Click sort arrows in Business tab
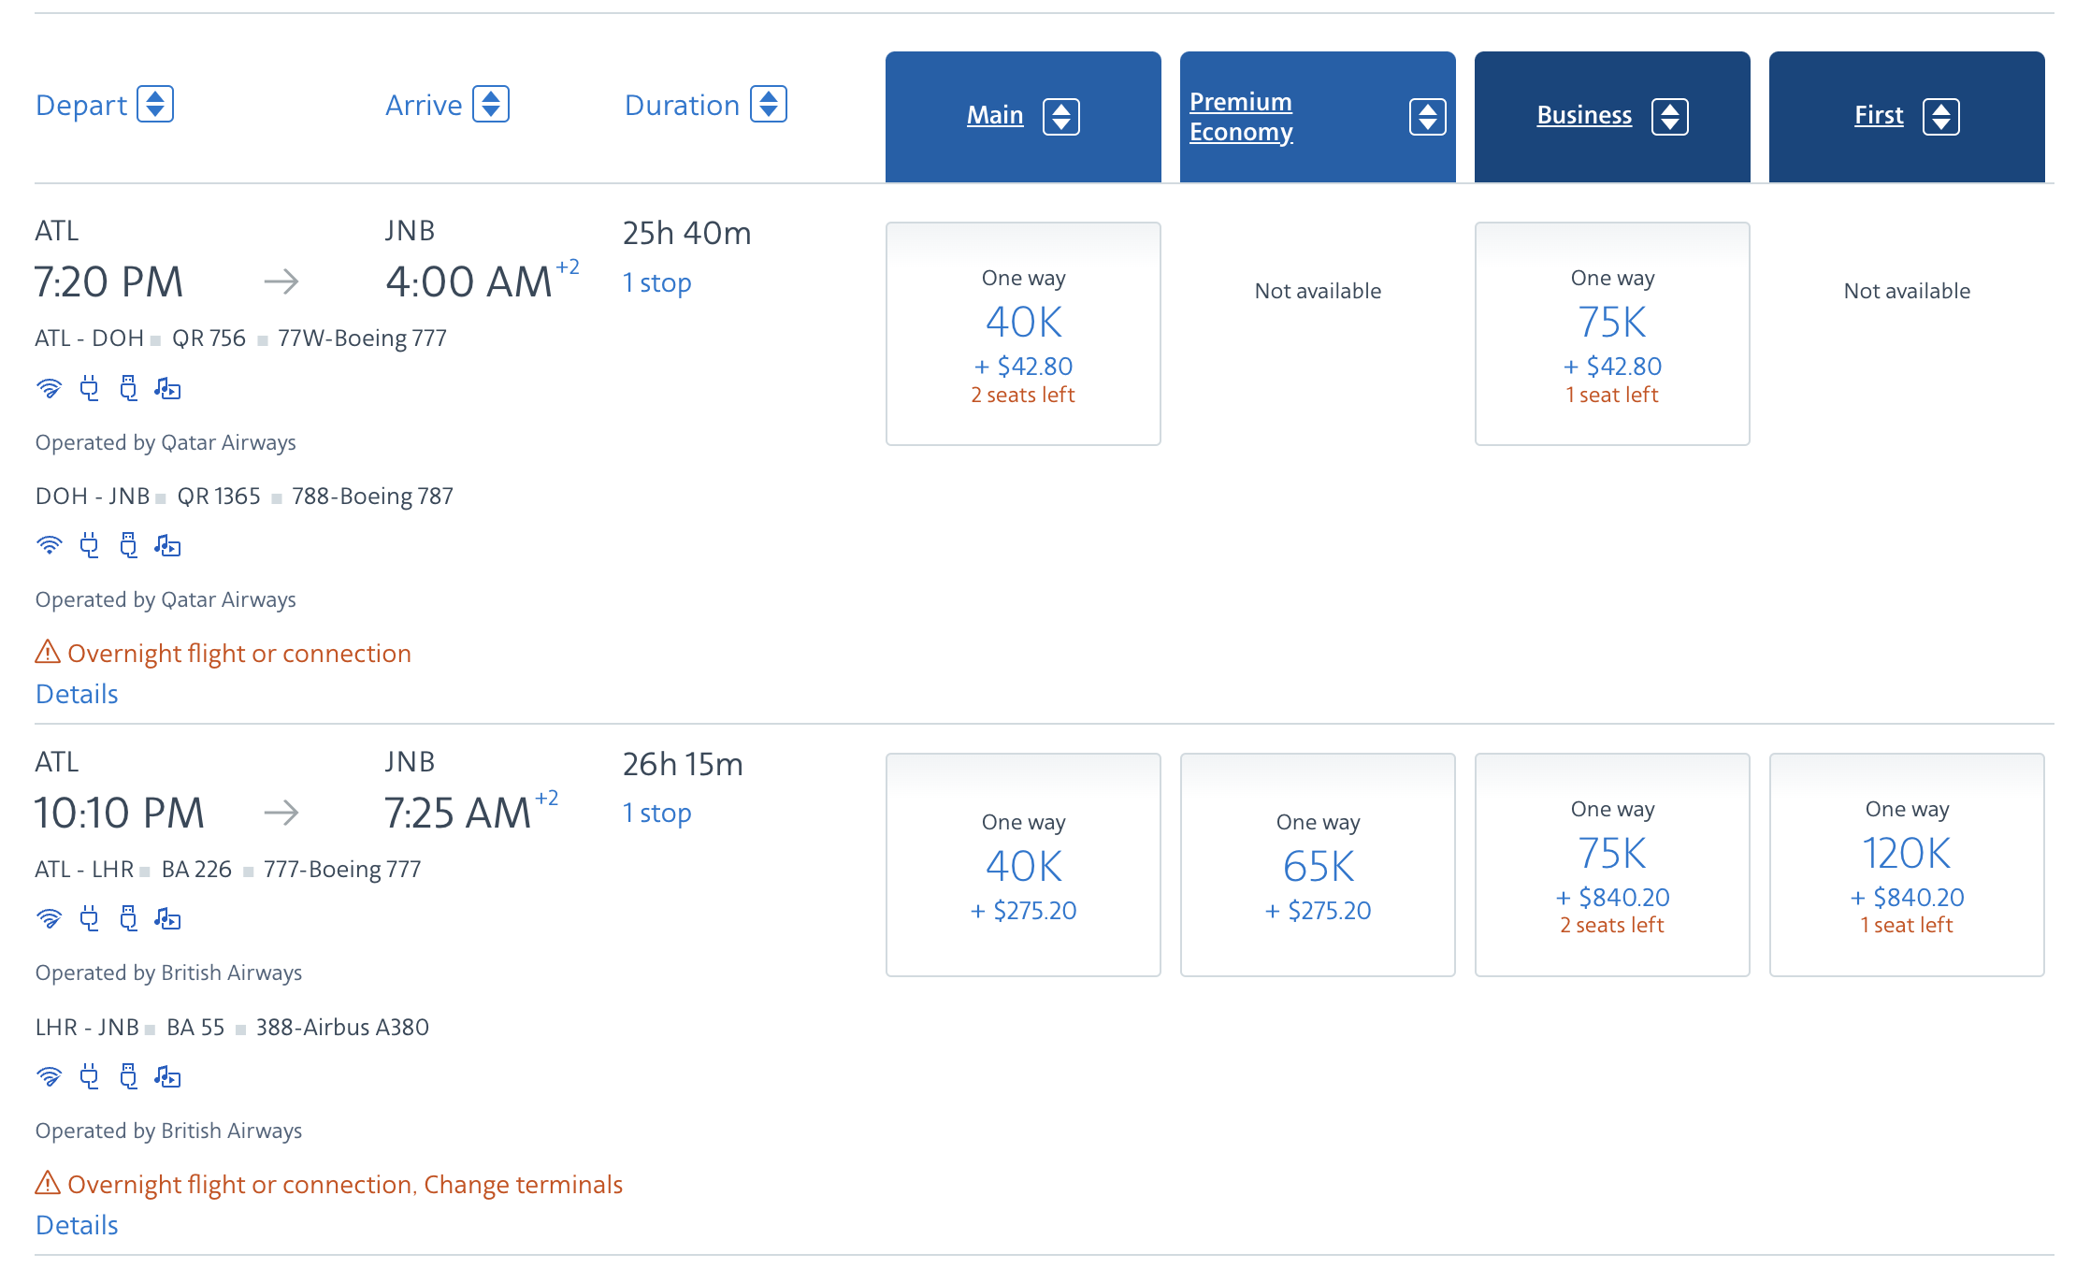Image resolution: width=2076 pixels, height=1268 pixels. point(1670,117)
